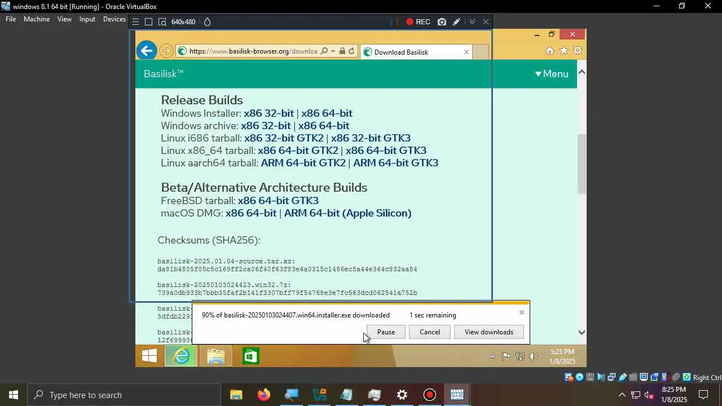The image size is (722, 406).
Task: Cancel the basilisk installer download
Action: 430,332
